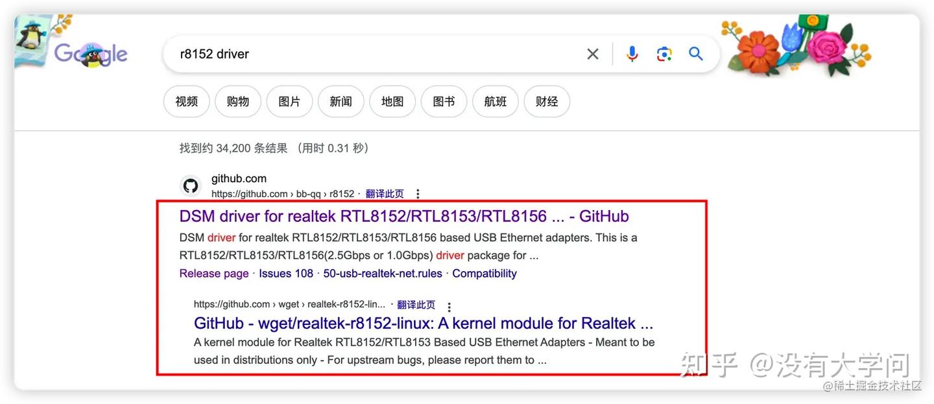The height and width of the screenshot is (404, 934).
Task: Open the DSM driver for realtek result
Action: point(404,217)
